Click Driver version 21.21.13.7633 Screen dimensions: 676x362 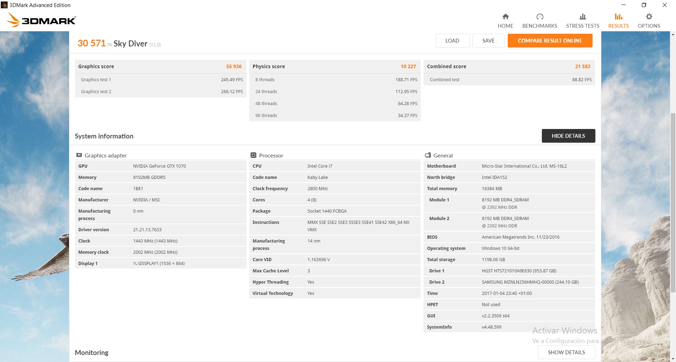[x=147, y=230]
